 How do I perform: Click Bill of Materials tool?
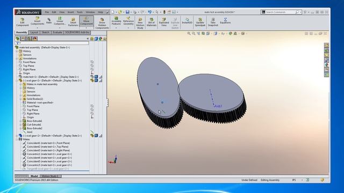pyautogui.click(x=152, y=22)
